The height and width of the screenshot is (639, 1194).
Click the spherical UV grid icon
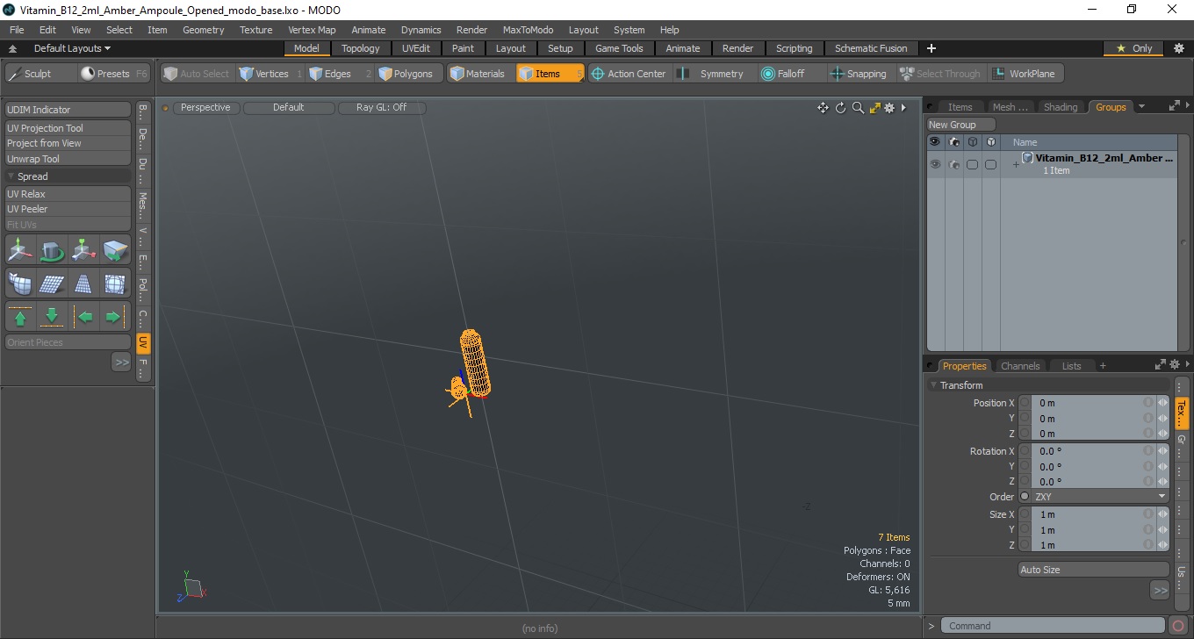pos(115,284)
